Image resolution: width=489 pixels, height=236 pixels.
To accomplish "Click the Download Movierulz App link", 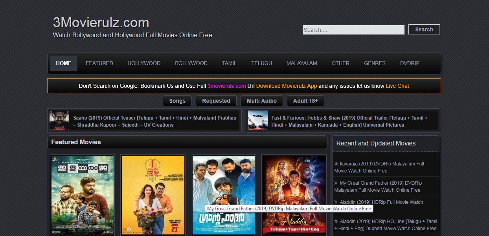I will [x=287, y=86].
